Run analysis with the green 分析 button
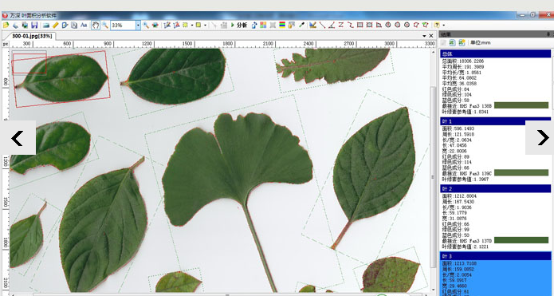The image size is (554, 296). [x=239, y=25]
